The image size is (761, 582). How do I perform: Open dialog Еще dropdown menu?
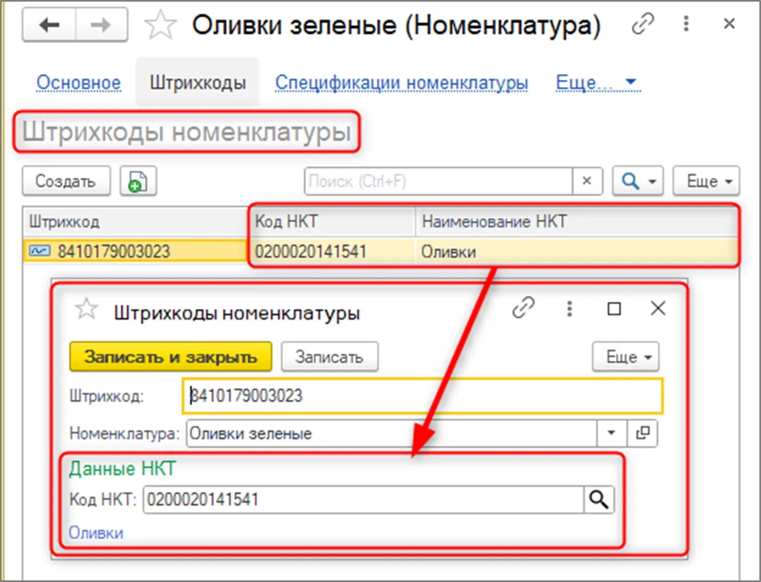(625, 356)
